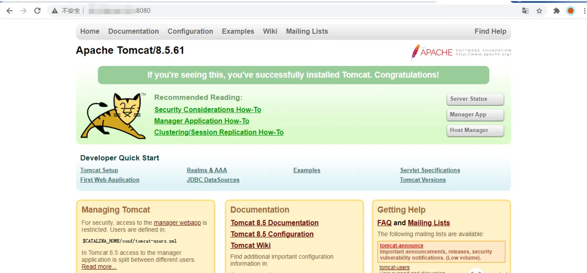Open the FAQ link in Getting Help
Viewport: 587px width, 273px height.
[384, 223]
